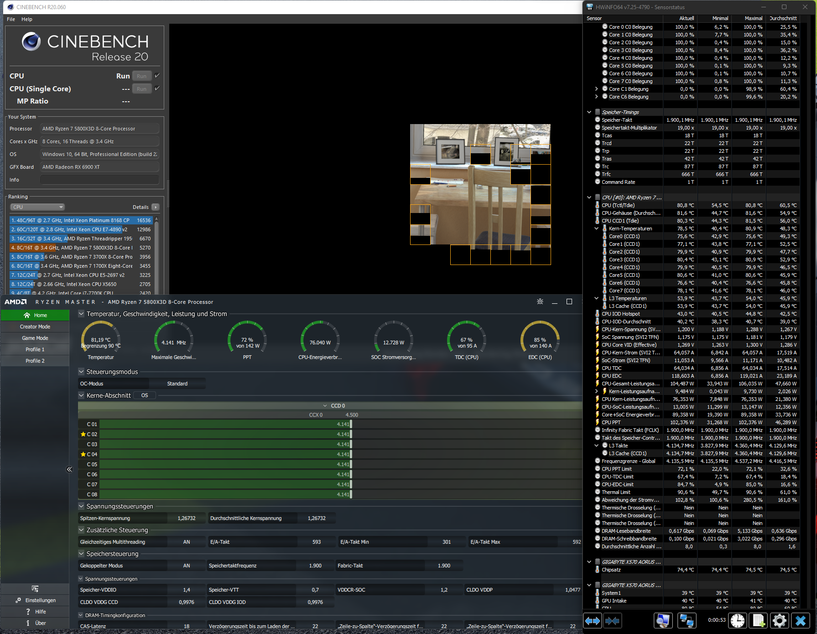
Task: Collapse the L3 Takte sensor group
Action: 596,446
